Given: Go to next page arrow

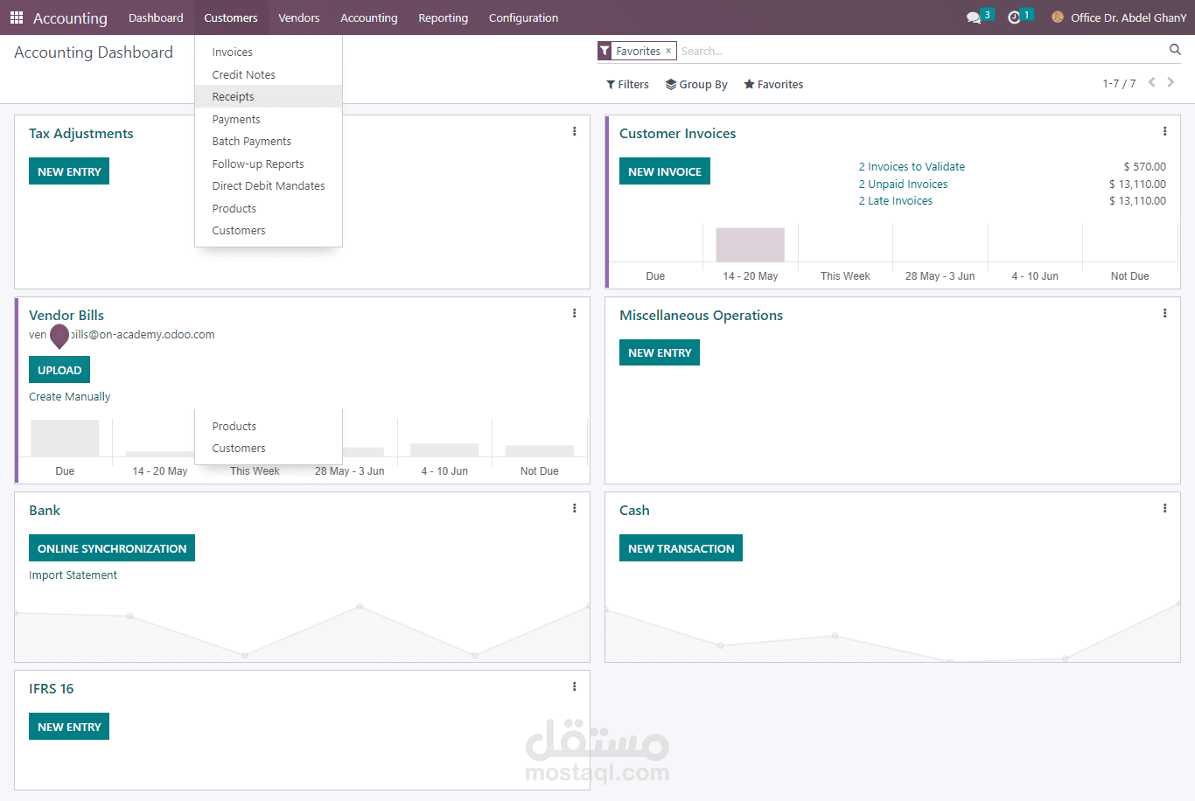Looking at the screenshot, I should pos(1171,82).
